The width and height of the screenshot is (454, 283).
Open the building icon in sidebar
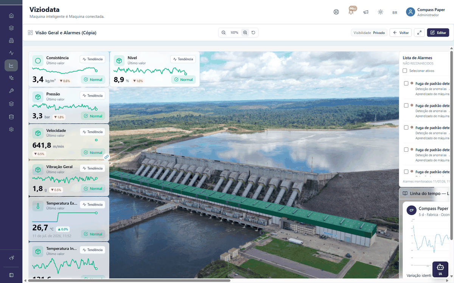click(11, 40)
